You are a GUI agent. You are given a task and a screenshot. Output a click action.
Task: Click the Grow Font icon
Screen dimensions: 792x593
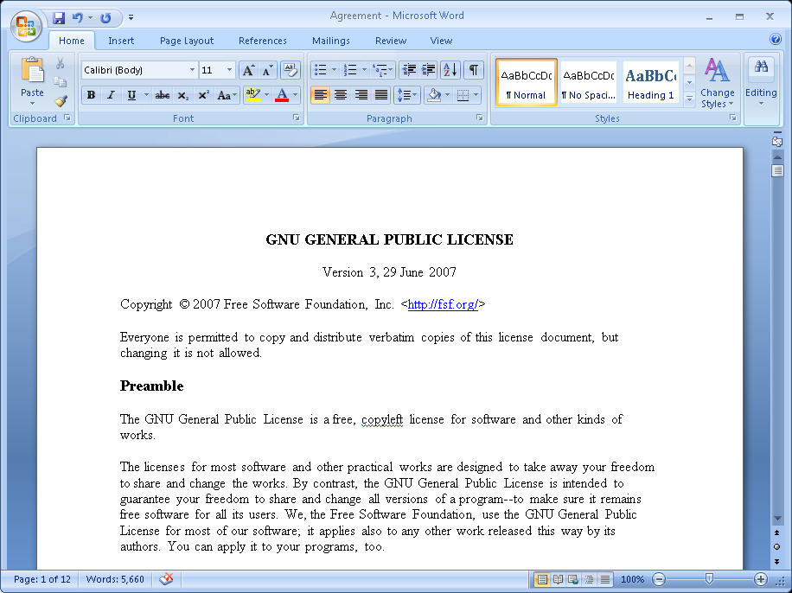click(248, 70)
